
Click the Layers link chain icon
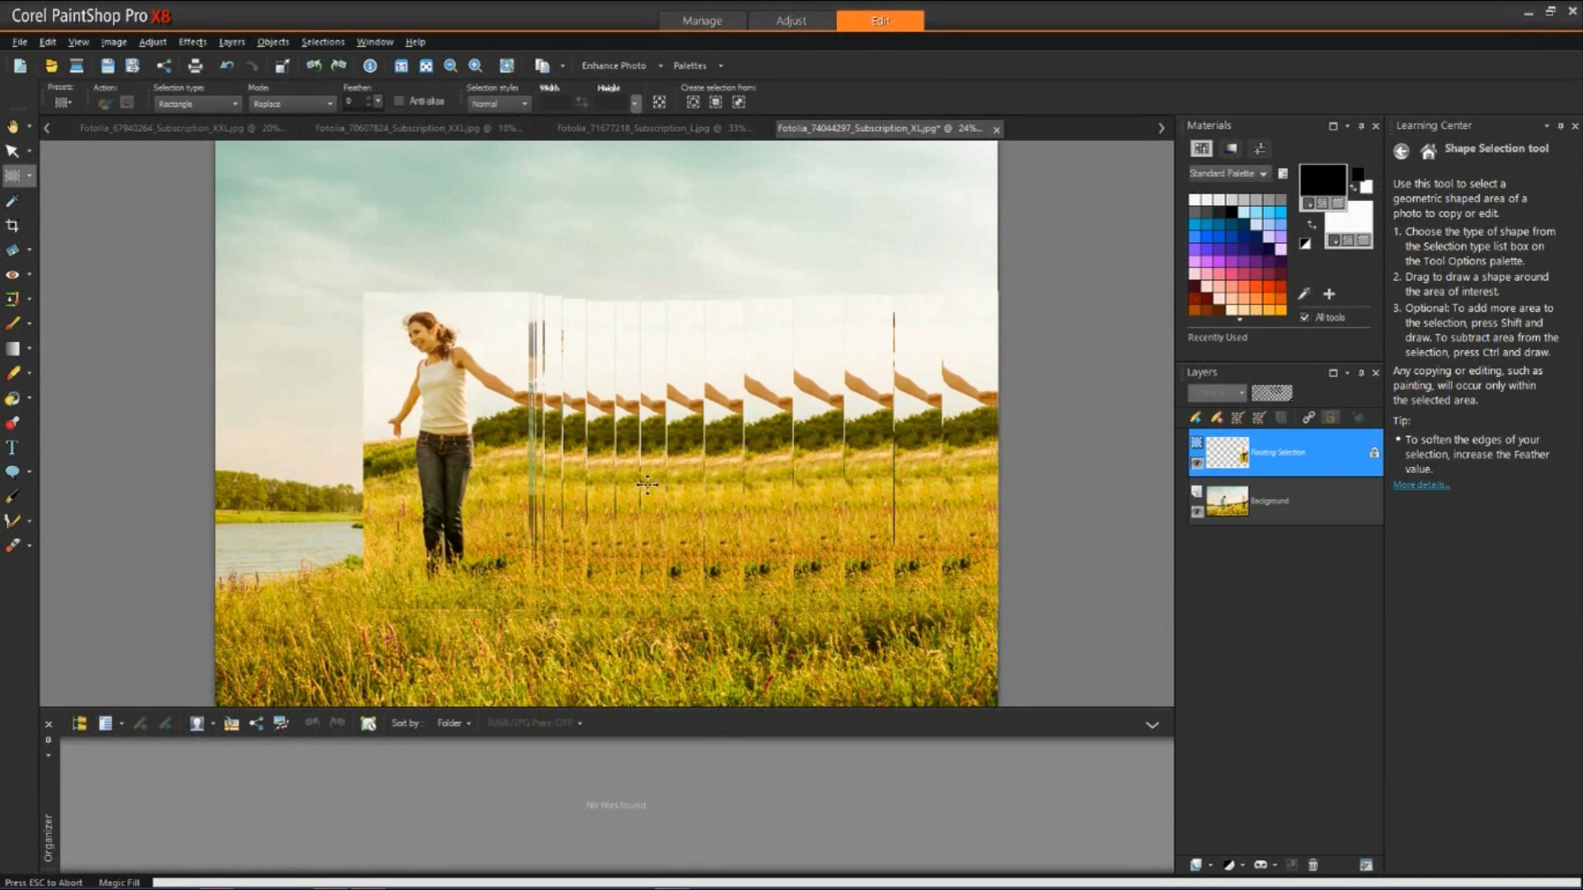tap(1308, 418)
